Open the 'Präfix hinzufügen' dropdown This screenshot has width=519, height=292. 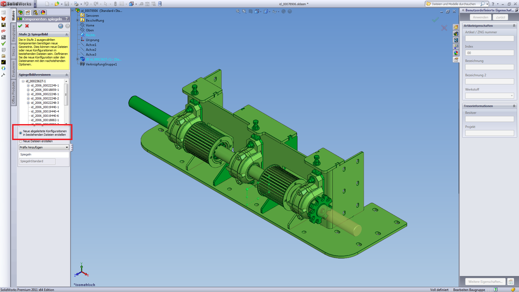[44, 147]
